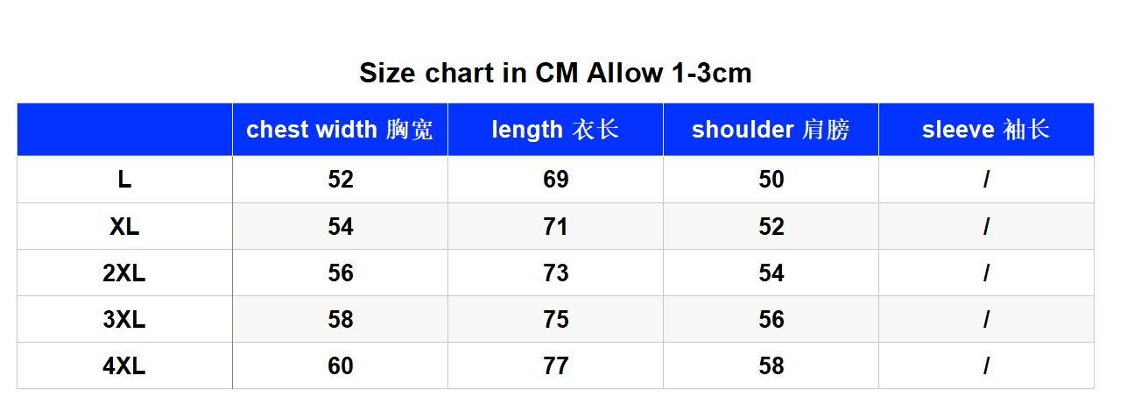Select the chest width column header

(x=340, y=130)
